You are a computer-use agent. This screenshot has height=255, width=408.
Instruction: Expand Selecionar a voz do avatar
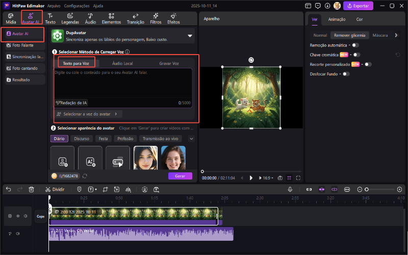[88, 114]
